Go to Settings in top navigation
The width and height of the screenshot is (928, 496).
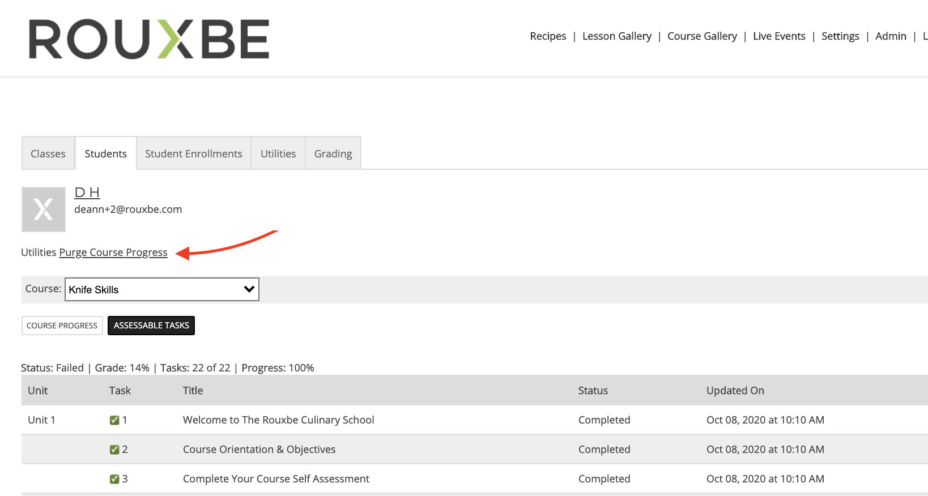(x=840, y=36)
